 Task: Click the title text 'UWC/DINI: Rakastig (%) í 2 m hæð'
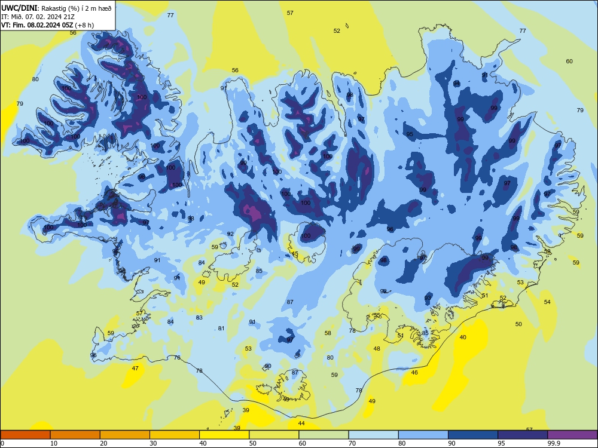point(56,8)
